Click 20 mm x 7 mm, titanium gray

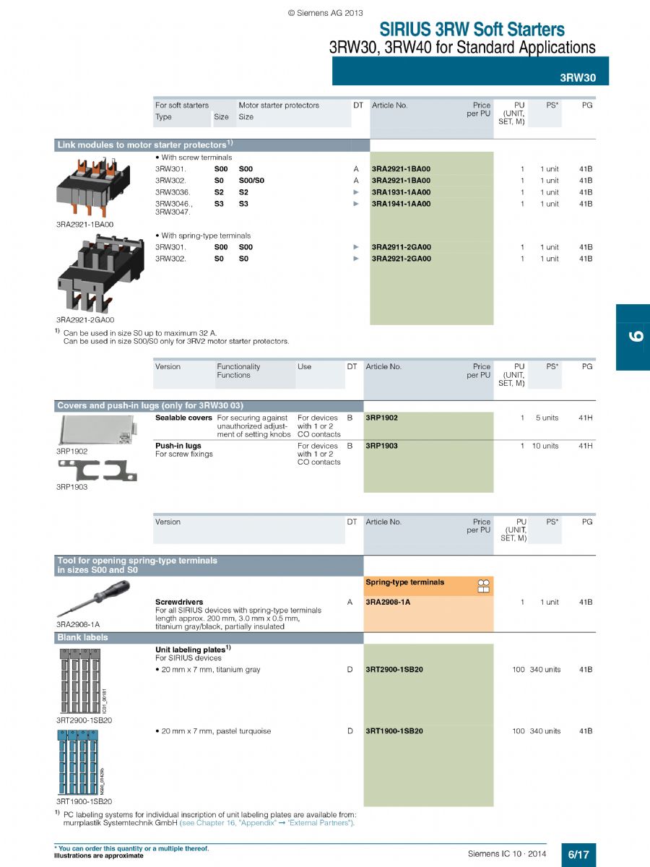(x=208, y=670)
